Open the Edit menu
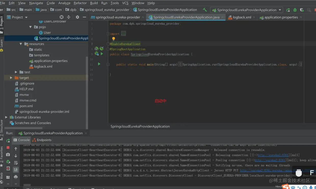The image size is (316, 189). click(x=11, y=3)
